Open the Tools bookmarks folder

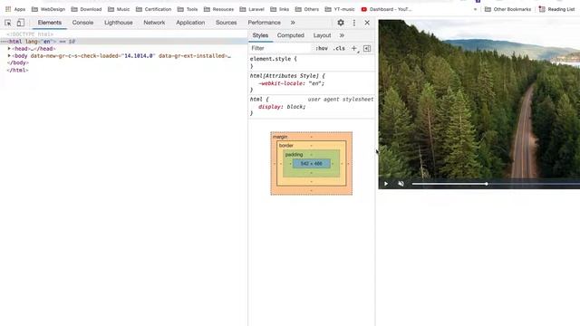[x=188, y=9]
